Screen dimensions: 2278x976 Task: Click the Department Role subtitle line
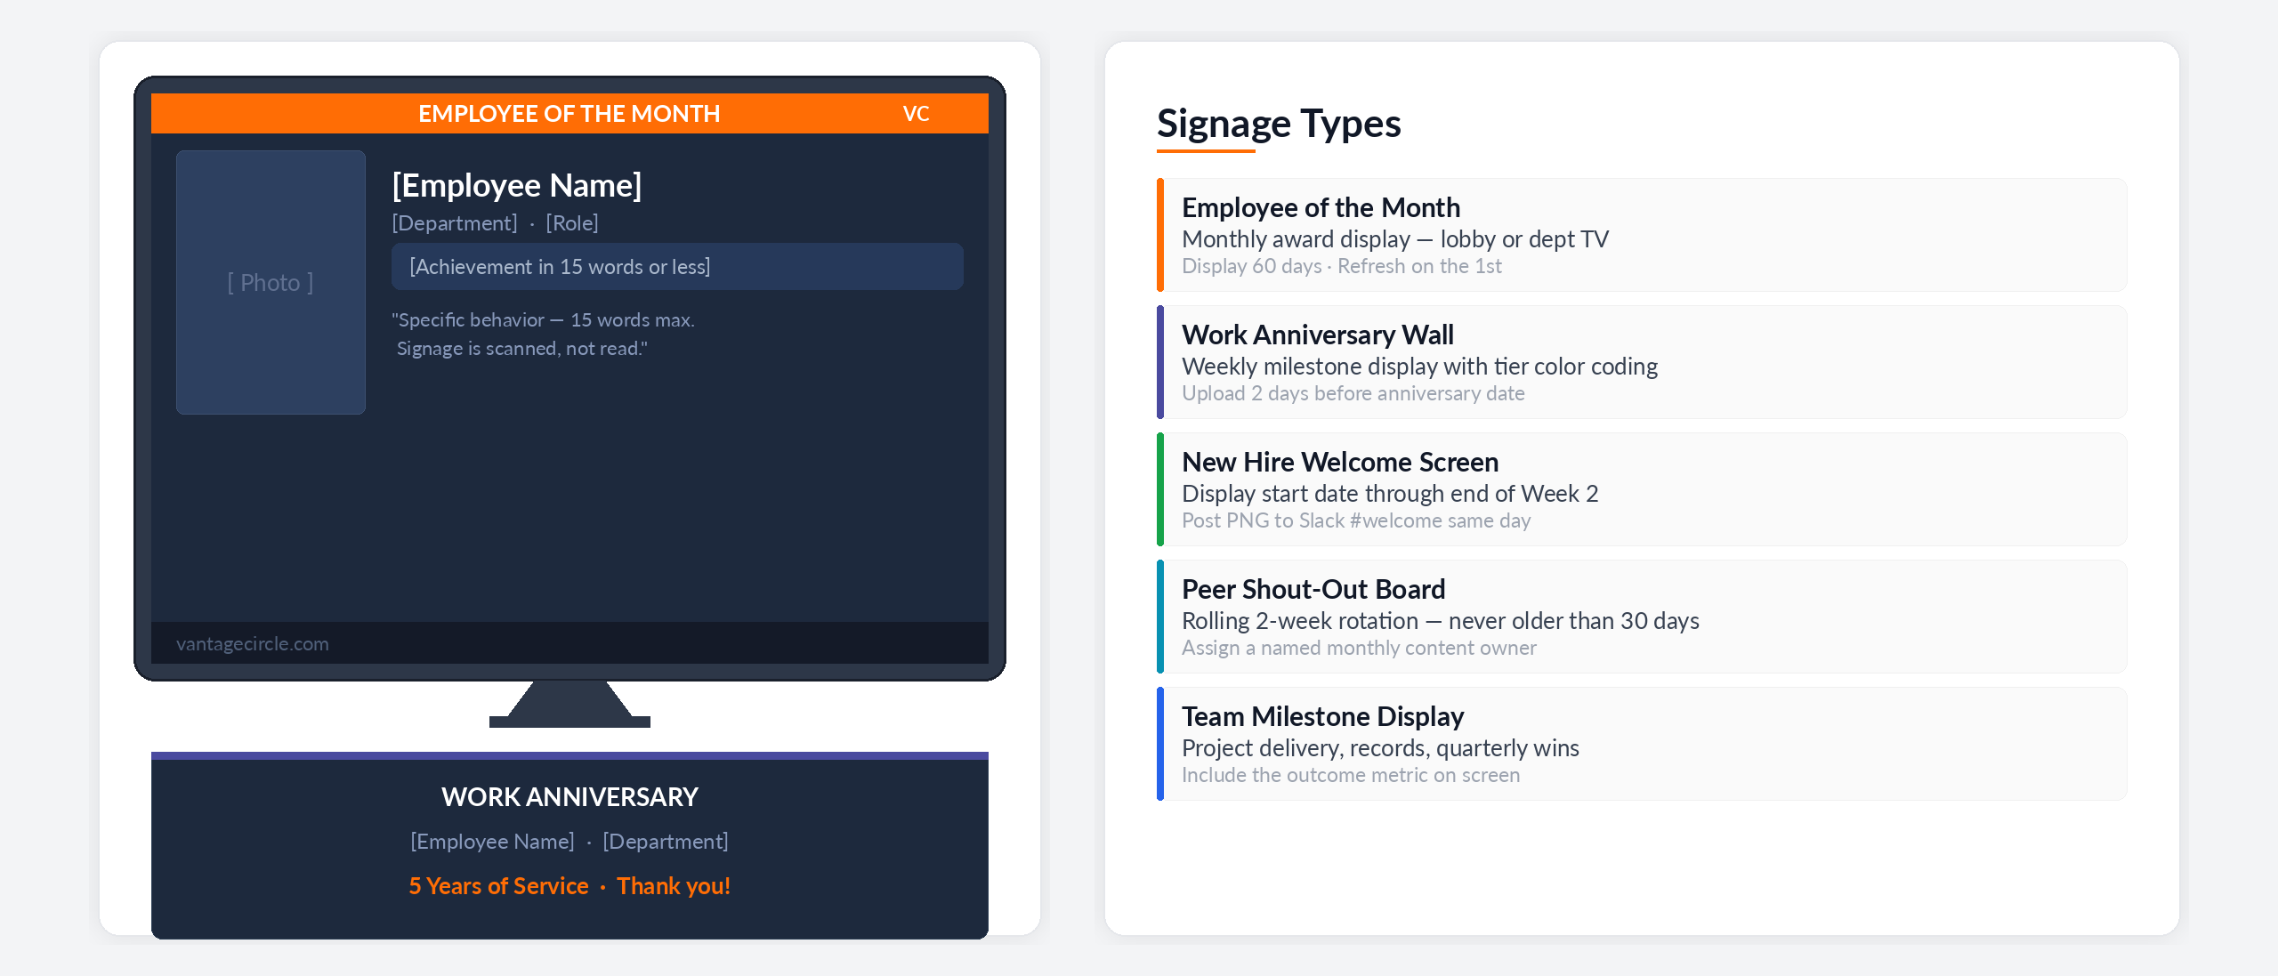tap(496, 223)
